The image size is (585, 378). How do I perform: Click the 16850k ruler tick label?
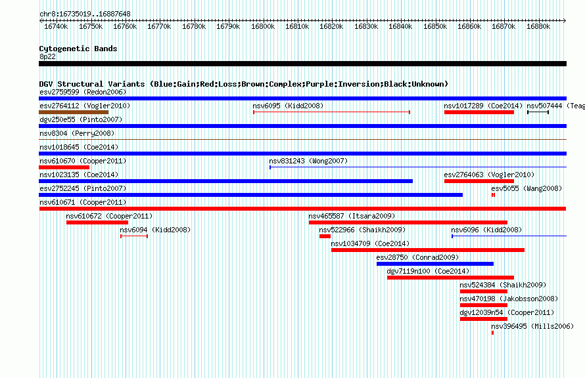pos(435,26)
